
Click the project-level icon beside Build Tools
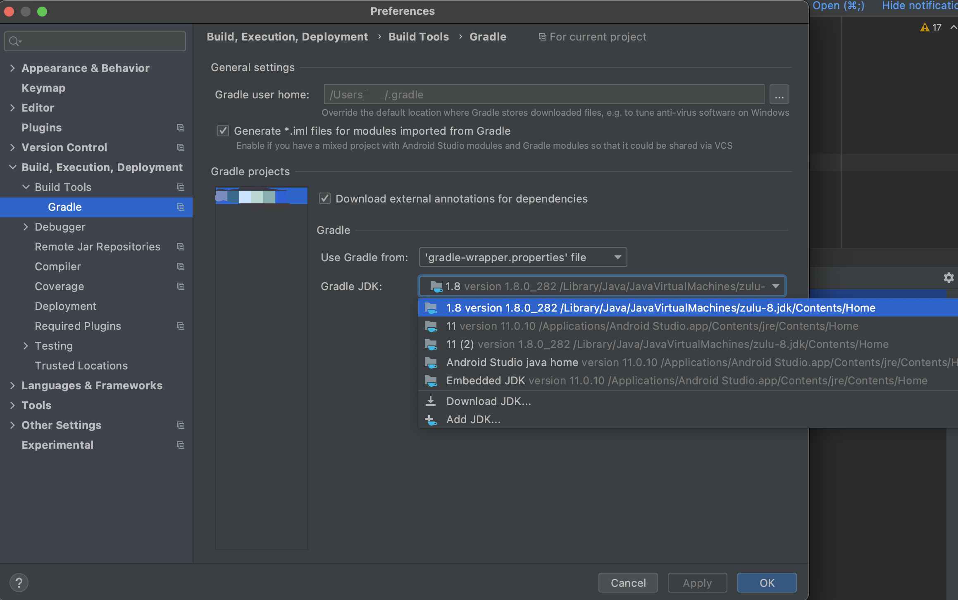coord(181,187)
